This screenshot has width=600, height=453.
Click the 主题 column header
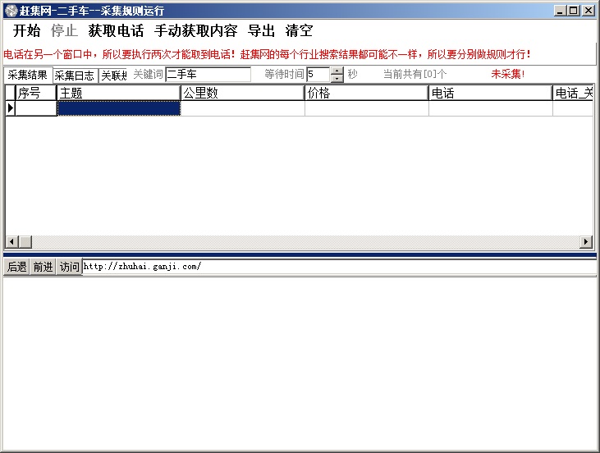tap(118, 93)
